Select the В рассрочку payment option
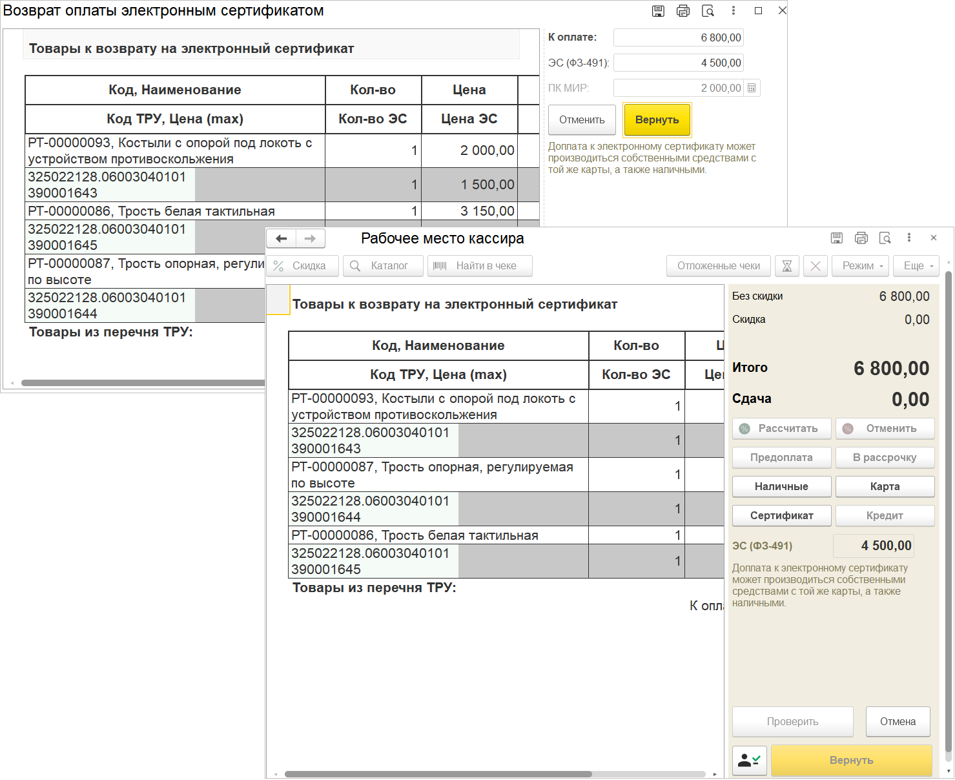This screenshot has width=955, height=780. click(x=885, y=458)
